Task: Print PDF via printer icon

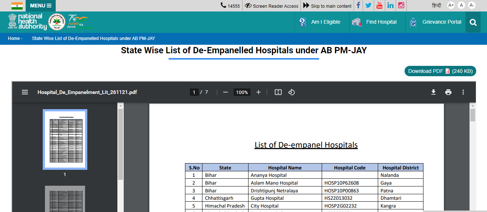Action: 448,92
